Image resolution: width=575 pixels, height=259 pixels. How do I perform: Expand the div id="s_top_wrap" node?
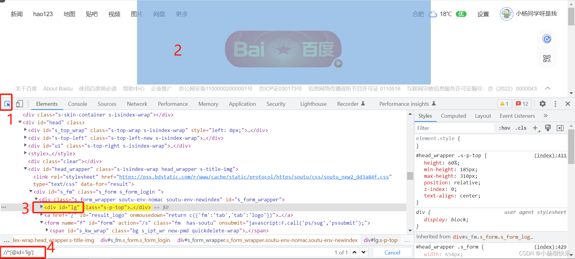pyautogui.click(x=25, y=130)
